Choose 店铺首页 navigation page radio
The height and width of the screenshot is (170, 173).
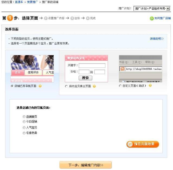(24, 116)
